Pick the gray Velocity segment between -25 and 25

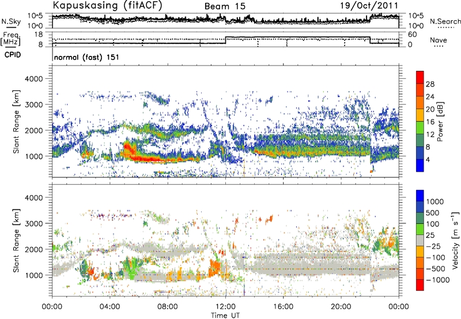(x=420, y=241)
